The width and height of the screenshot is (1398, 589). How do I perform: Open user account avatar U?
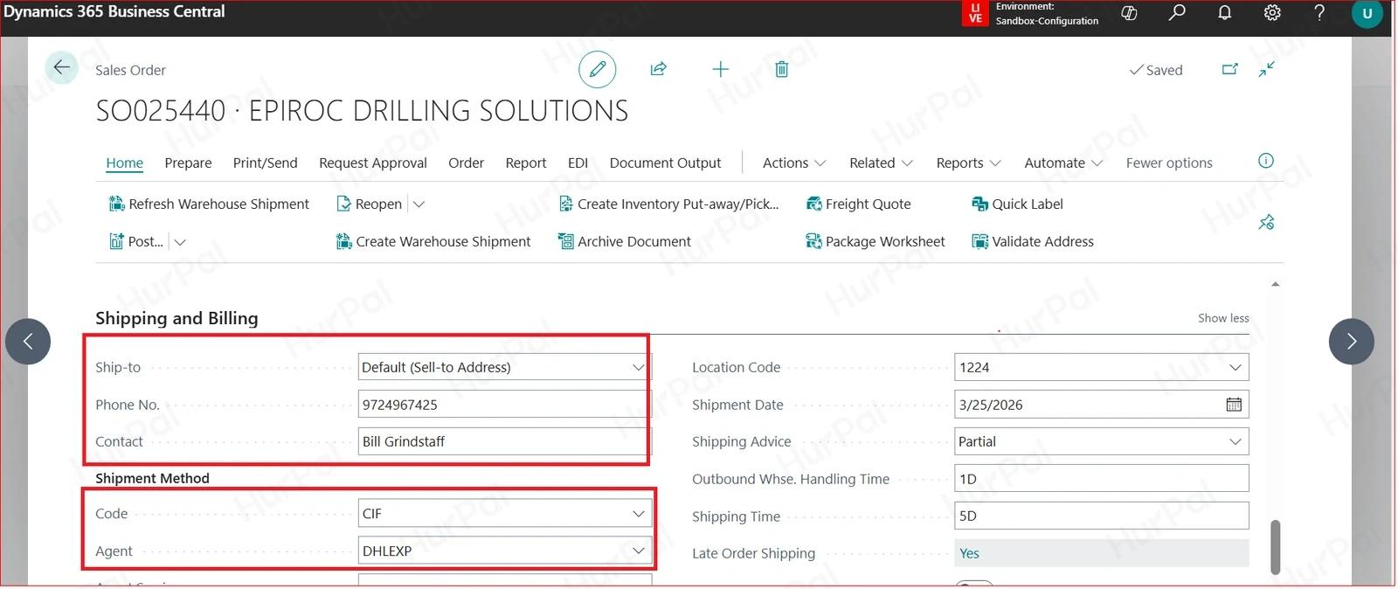point(1367,13)
